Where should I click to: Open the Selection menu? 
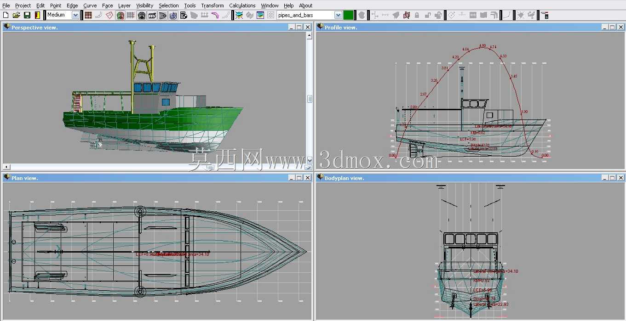click(169, 6)
